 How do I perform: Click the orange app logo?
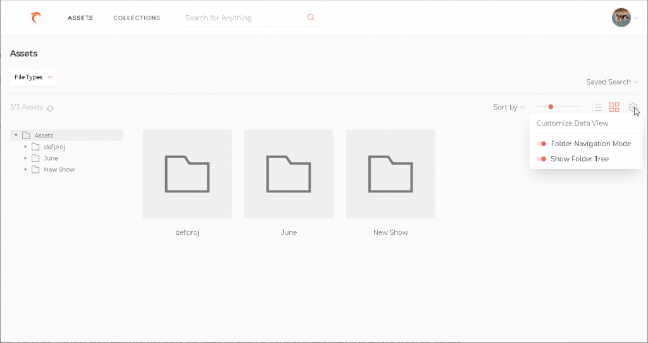pos(36,18)
